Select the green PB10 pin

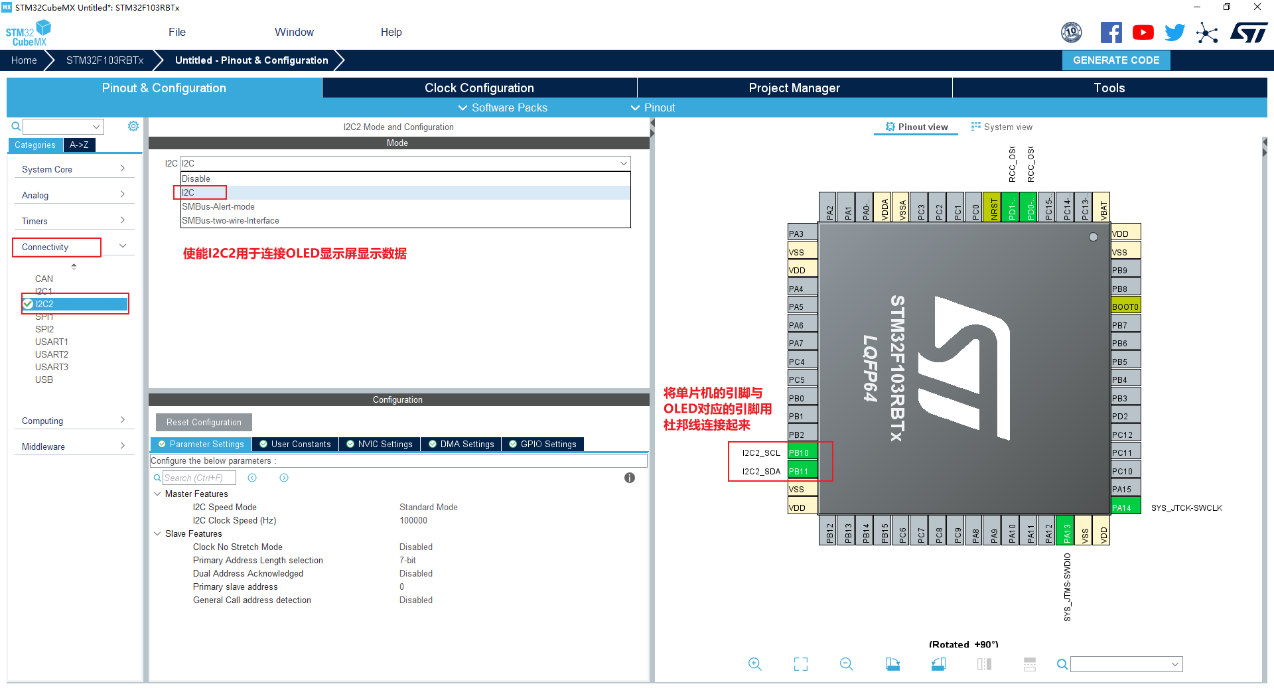[802, 453]
